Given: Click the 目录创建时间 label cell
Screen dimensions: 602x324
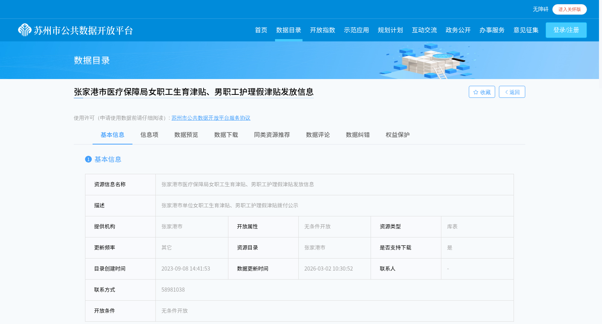Looking at the screenshot, I should pyautogui.click(x=120, y=269).
